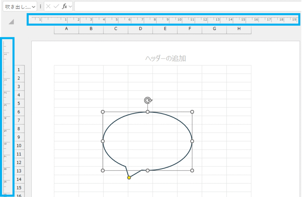Click the Select All corner triangle
Screen dimensions: 302x197
(11, 22)
